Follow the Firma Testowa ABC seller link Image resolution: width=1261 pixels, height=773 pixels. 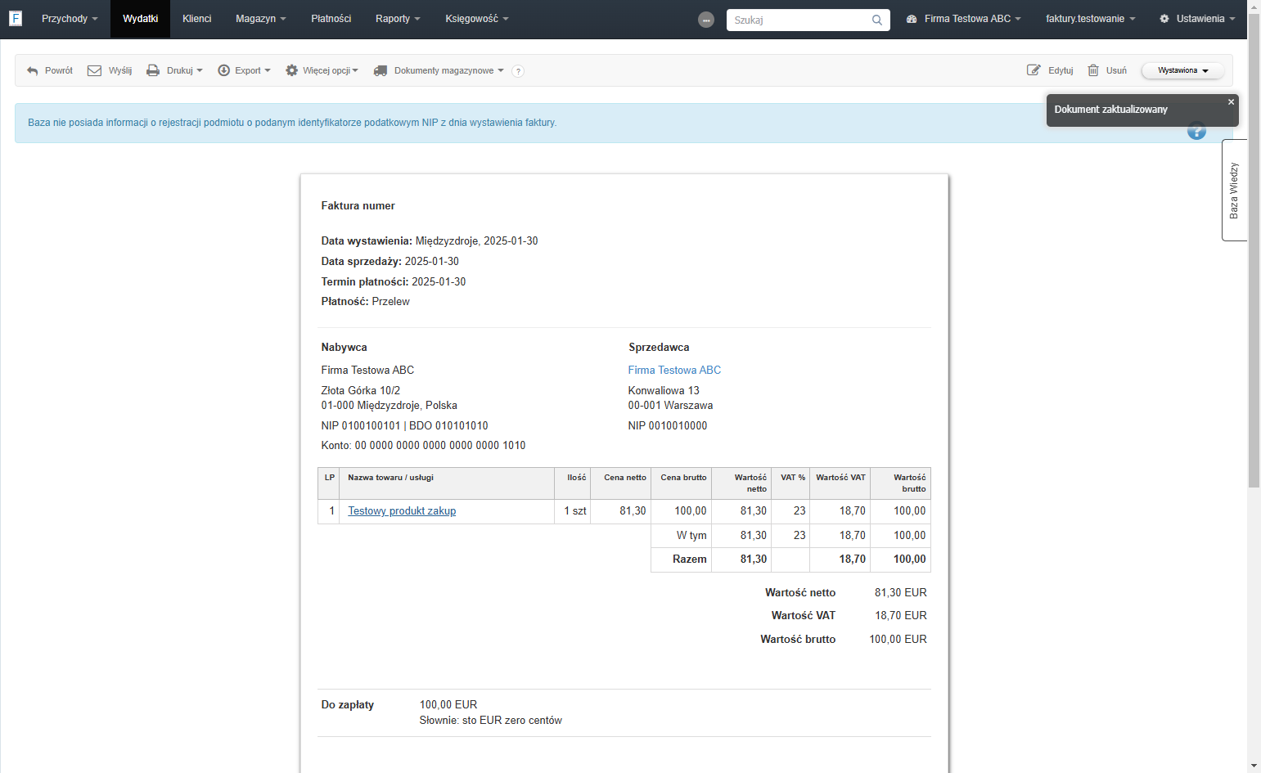pyautogui.click(x=674, y=371)
